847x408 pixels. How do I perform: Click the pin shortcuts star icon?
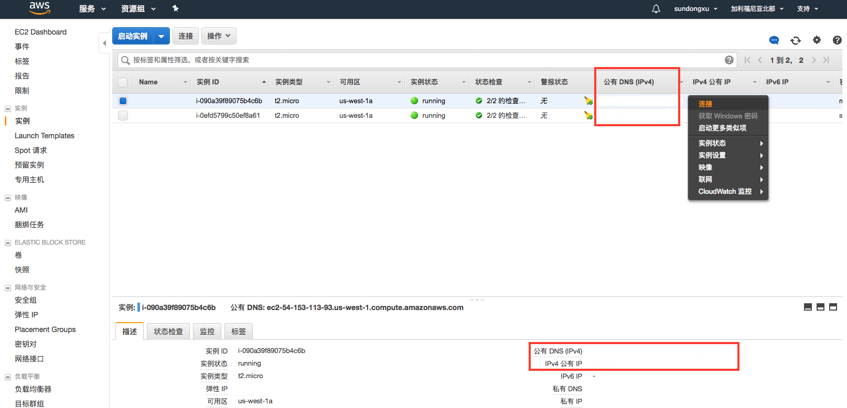(x=175, y=8)
